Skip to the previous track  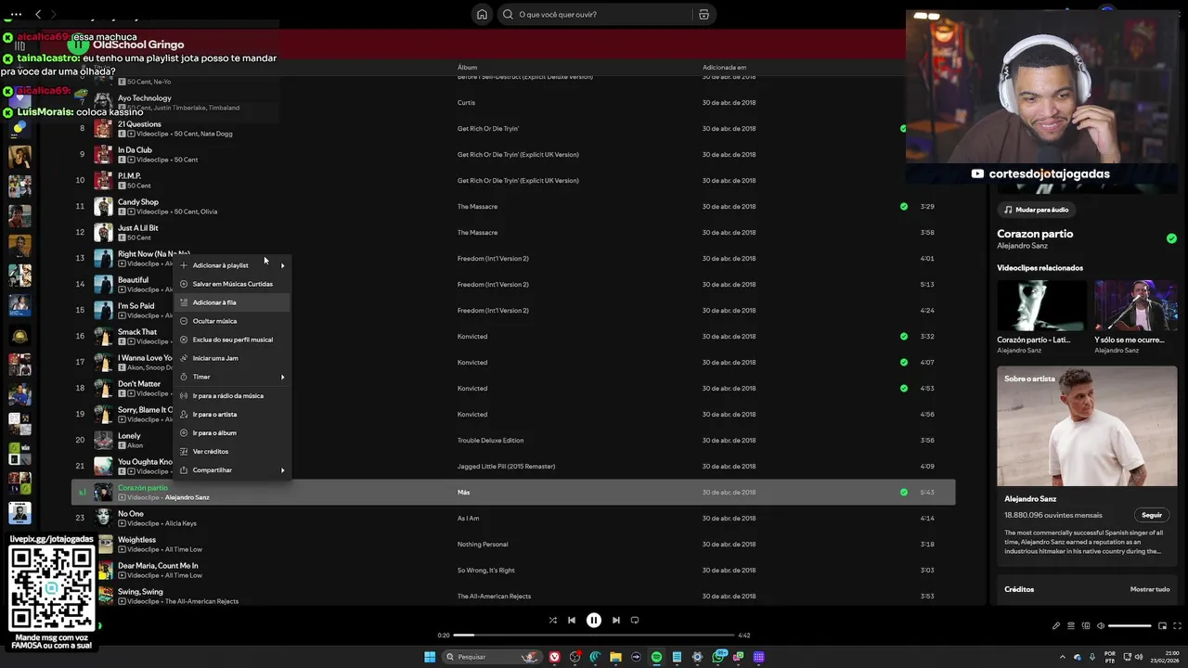point(572,620)
